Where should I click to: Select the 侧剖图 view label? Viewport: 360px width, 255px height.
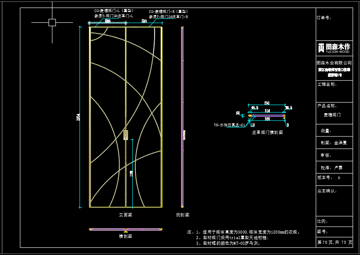[x=182, y=215]
